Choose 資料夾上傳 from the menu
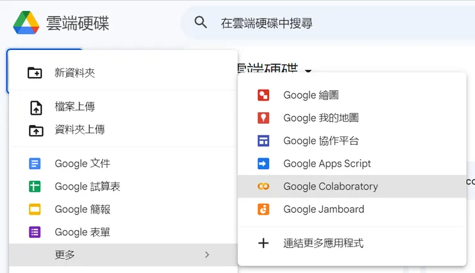 [123, 129]
